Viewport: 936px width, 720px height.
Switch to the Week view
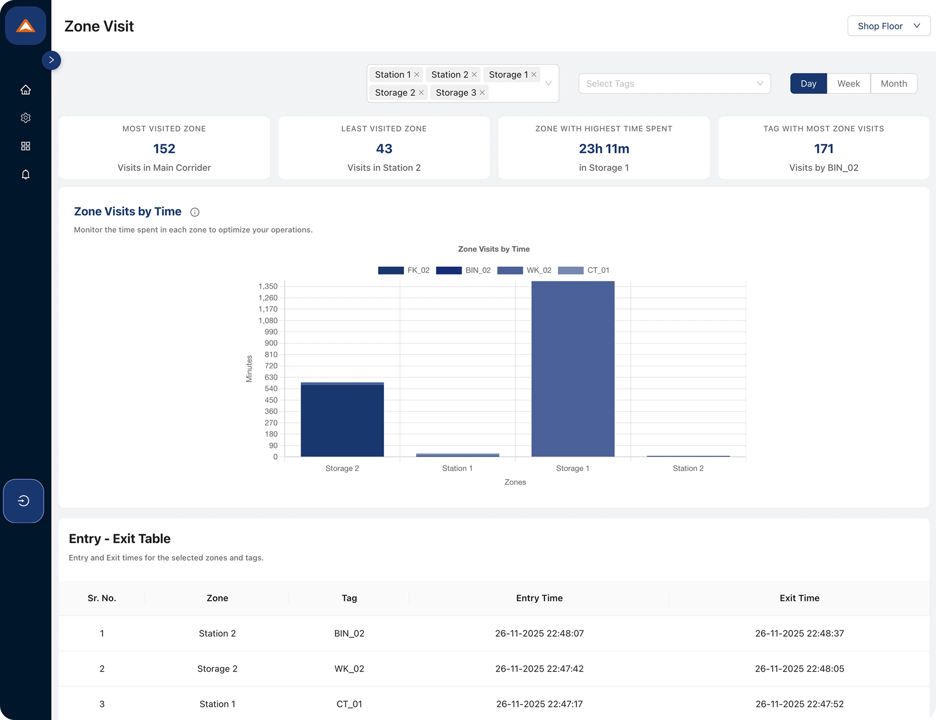point(848,84)
